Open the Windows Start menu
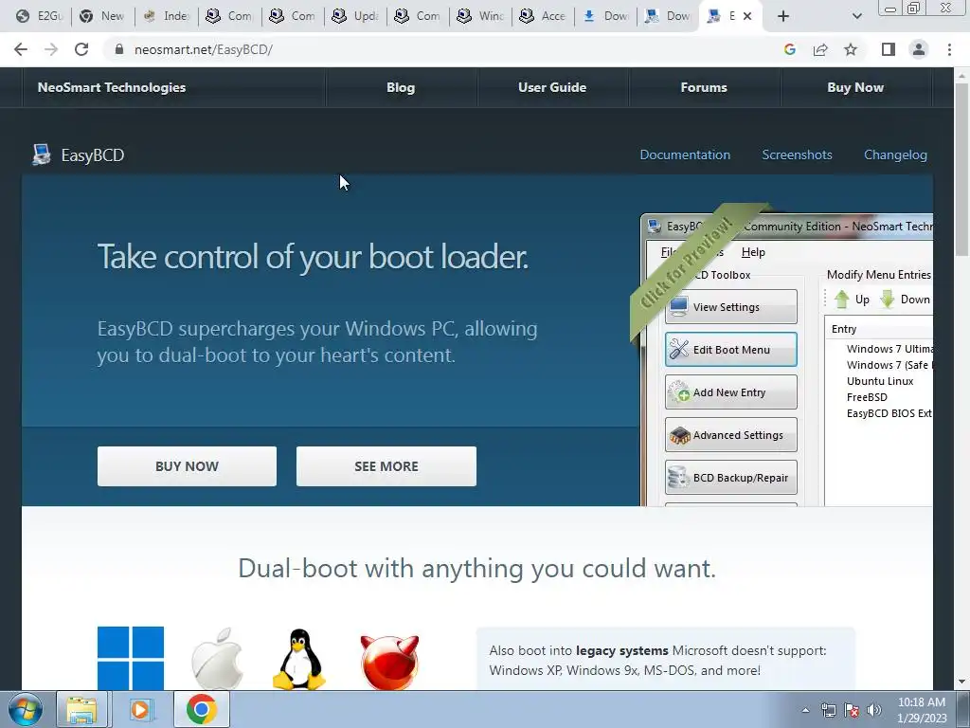This screenshot has height=728, width=970. [x=26, y=709]
